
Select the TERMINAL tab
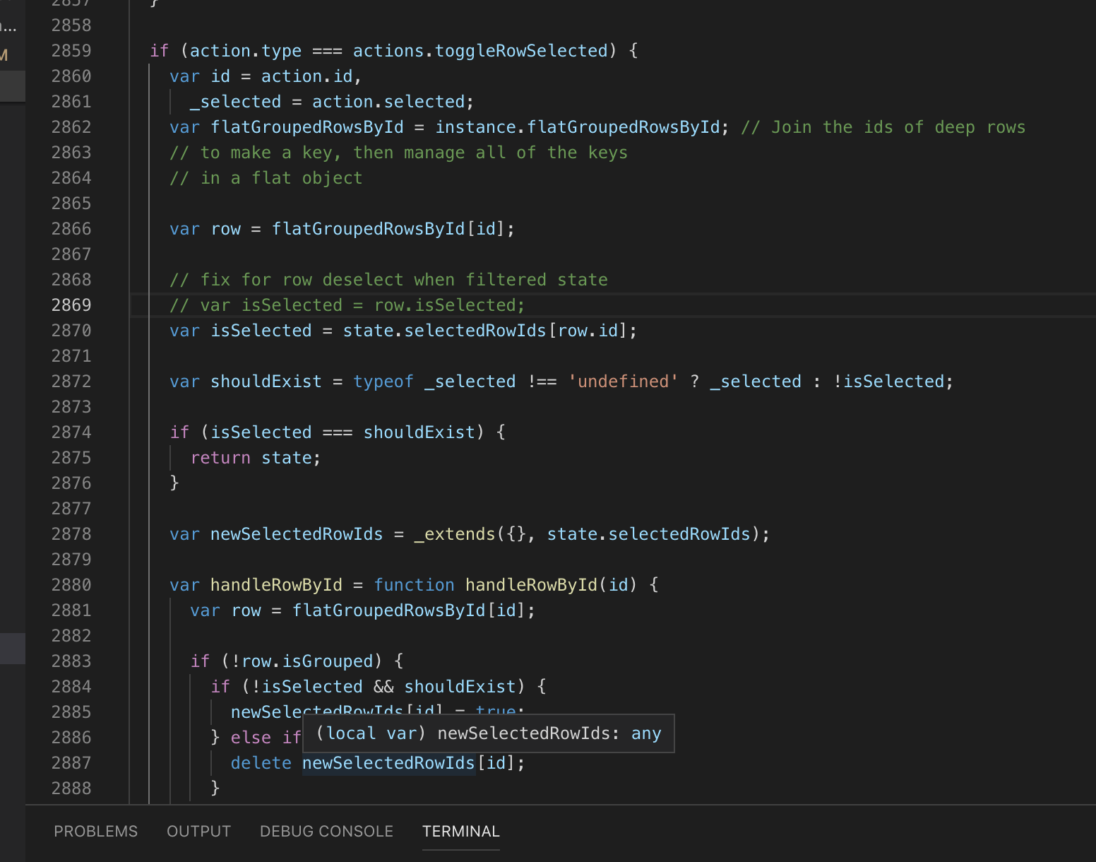pos(460,832)
